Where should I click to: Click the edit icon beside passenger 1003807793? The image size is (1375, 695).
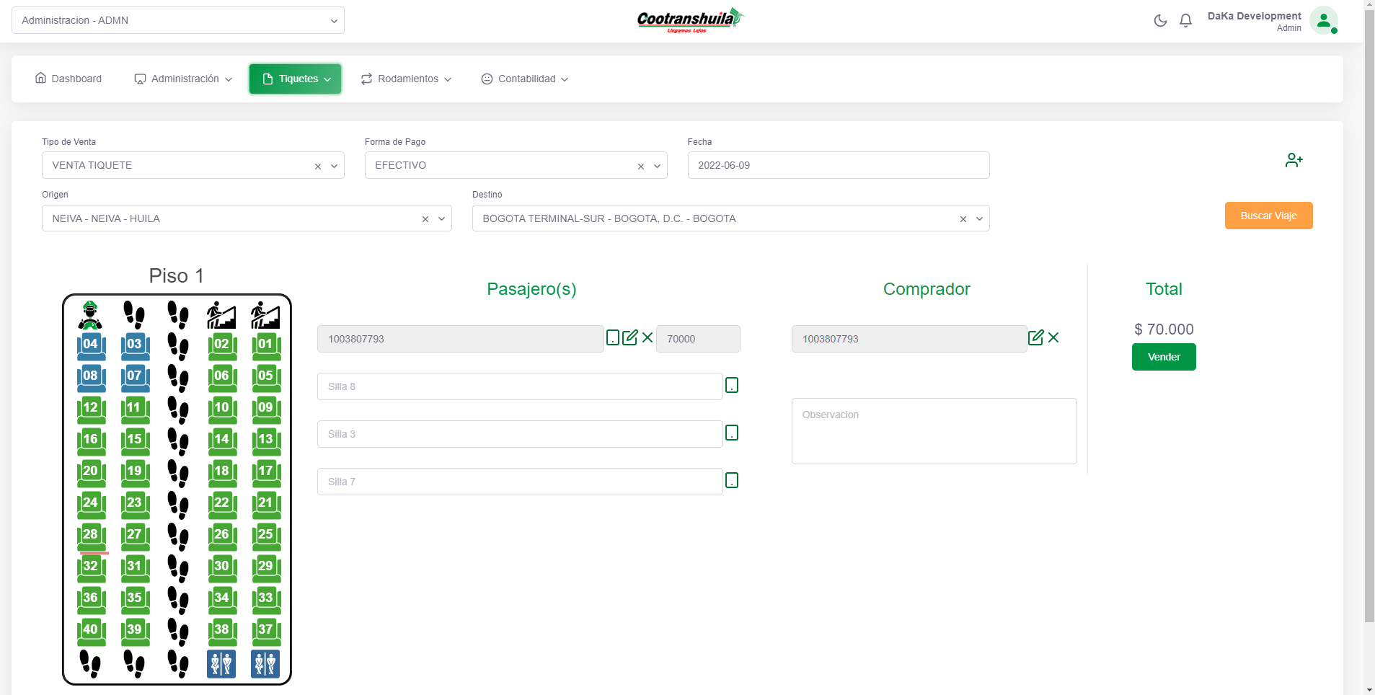pyautogui.click(x=630, y=337)
